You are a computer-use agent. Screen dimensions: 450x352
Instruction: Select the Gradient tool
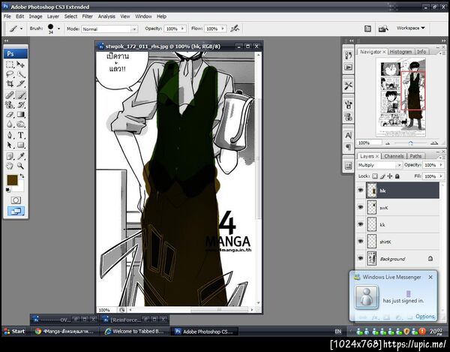(21, 115)
